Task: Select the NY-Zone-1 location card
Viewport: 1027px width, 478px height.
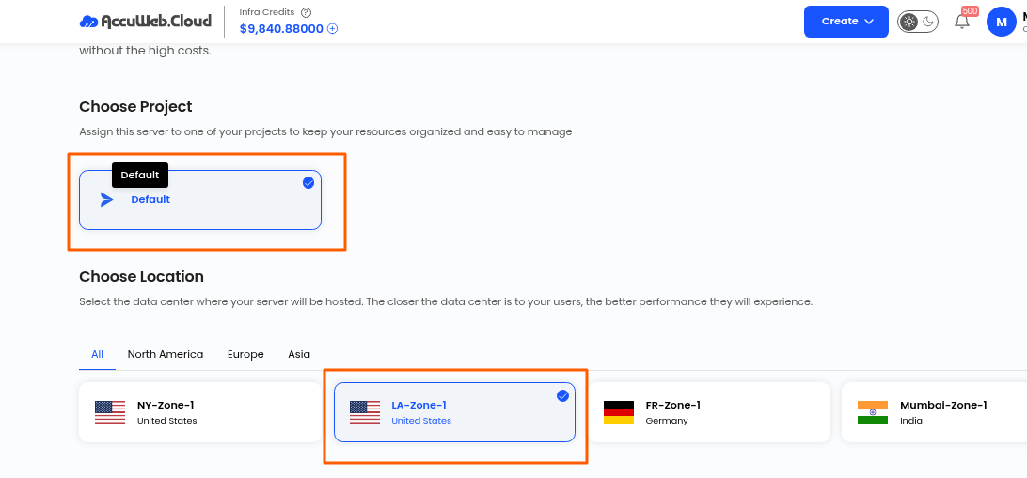Action: point(200,412)
